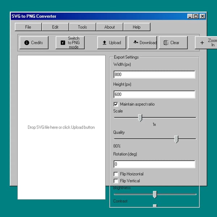The width and height of the screenshot is (217, 217).
Task: Open the Edit menu
Action: (55, 27)
